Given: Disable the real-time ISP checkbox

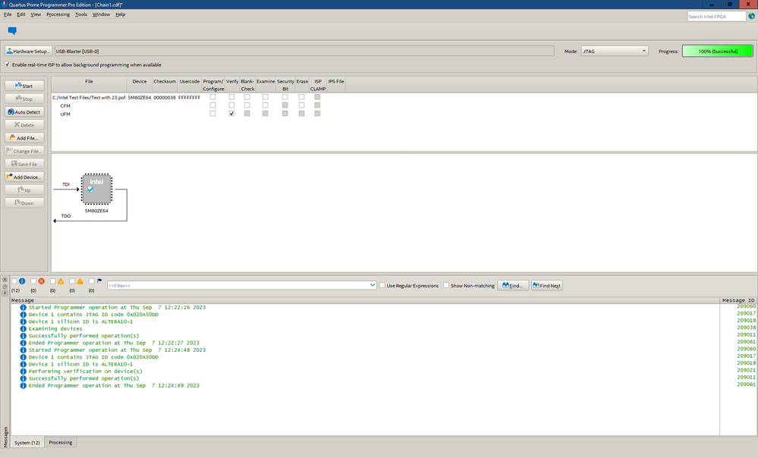Looking at the screenshot, I should pyautogui.click(x=8, y=65).
